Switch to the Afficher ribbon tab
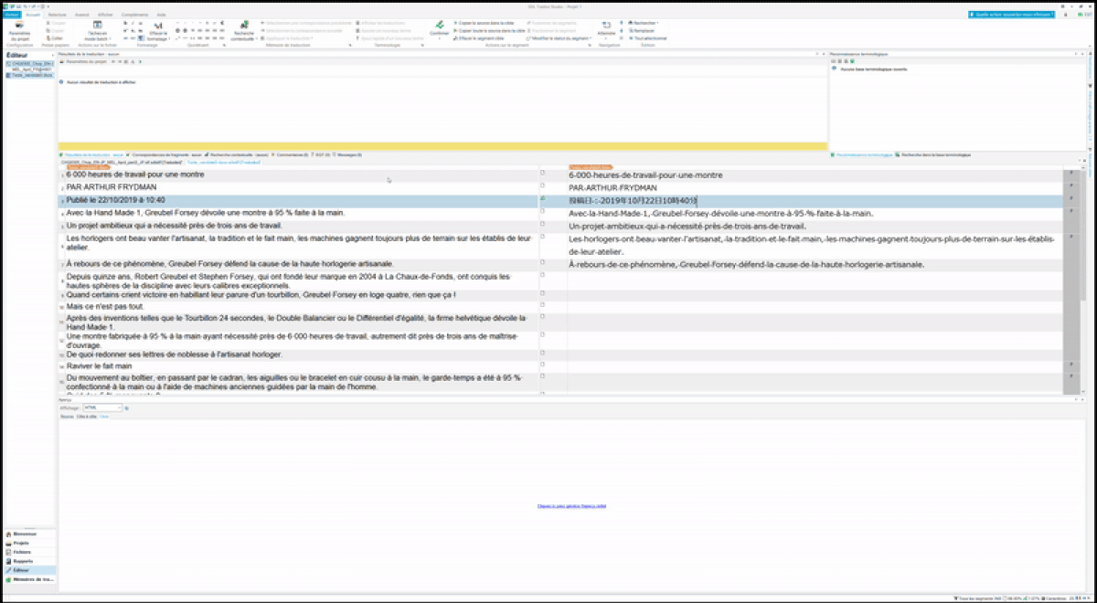The image size is (1097, 603). click(x=105, y=15)
